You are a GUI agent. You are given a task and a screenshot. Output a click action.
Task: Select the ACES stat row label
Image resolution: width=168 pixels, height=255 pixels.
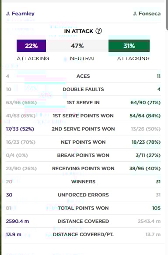coord(83,76)
